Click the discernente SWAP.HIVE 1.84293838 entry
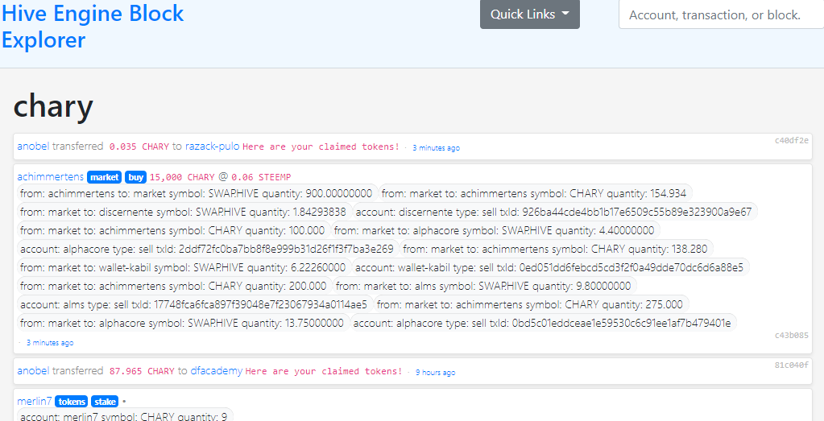Screen dimensions: 824x421 click(183, 212)
